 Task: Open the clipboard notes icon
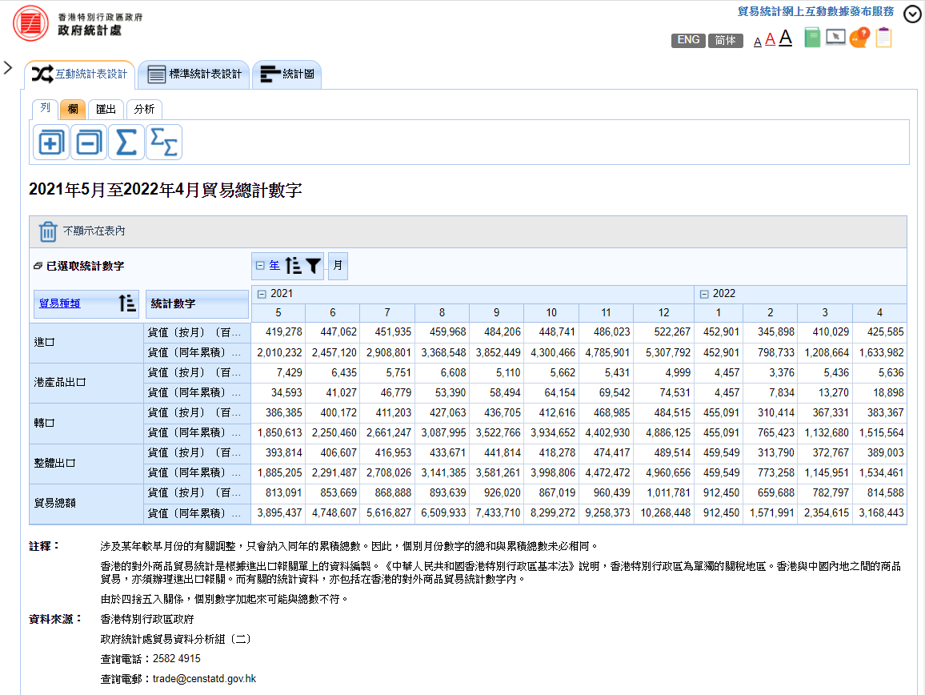(883, 38)
